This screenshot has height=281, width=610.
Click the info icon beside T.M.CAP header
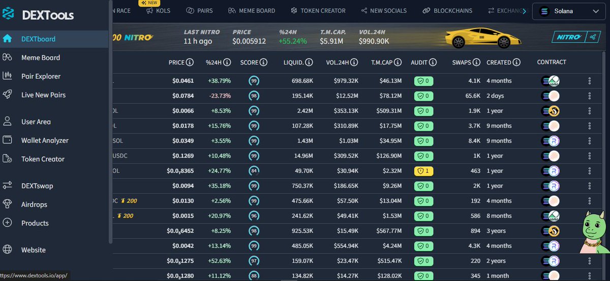point(398,63)
